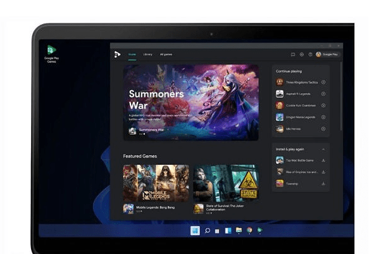Click the Dragon Mania Legends game icon
Viewport: 369px width, 254px height.
point(280,117)
